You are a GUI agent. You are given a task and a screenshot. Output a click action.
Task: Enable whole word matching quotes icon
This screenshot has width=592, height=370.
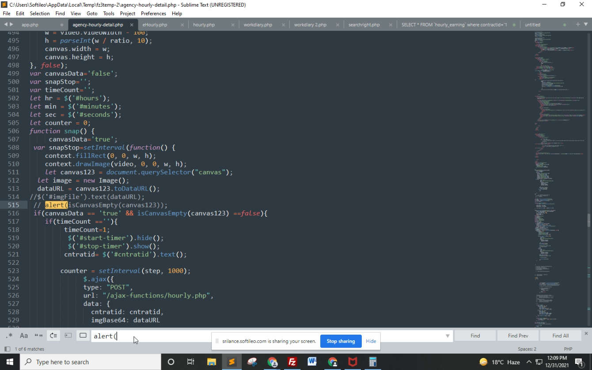(x=38, y=336)
